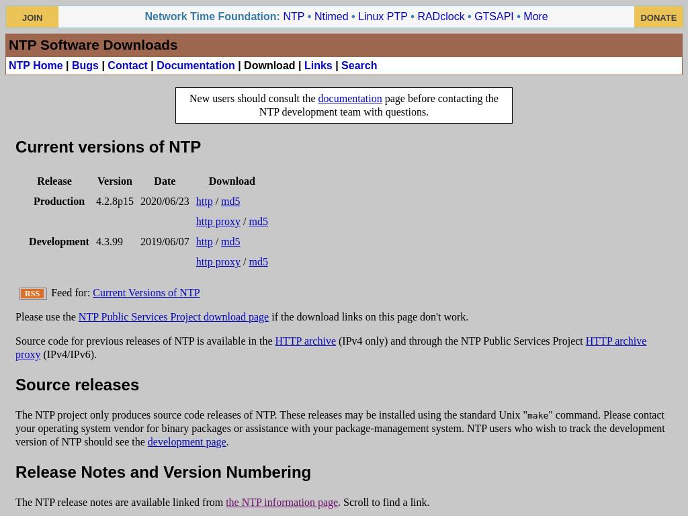
Task: Open the Ntimed link in top bar
Action: 331,17
